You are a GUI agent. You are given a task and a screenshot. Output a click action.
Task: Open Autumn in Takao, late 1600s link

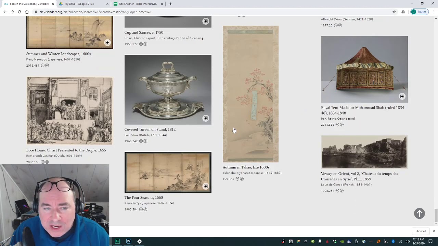click(246, 167)
